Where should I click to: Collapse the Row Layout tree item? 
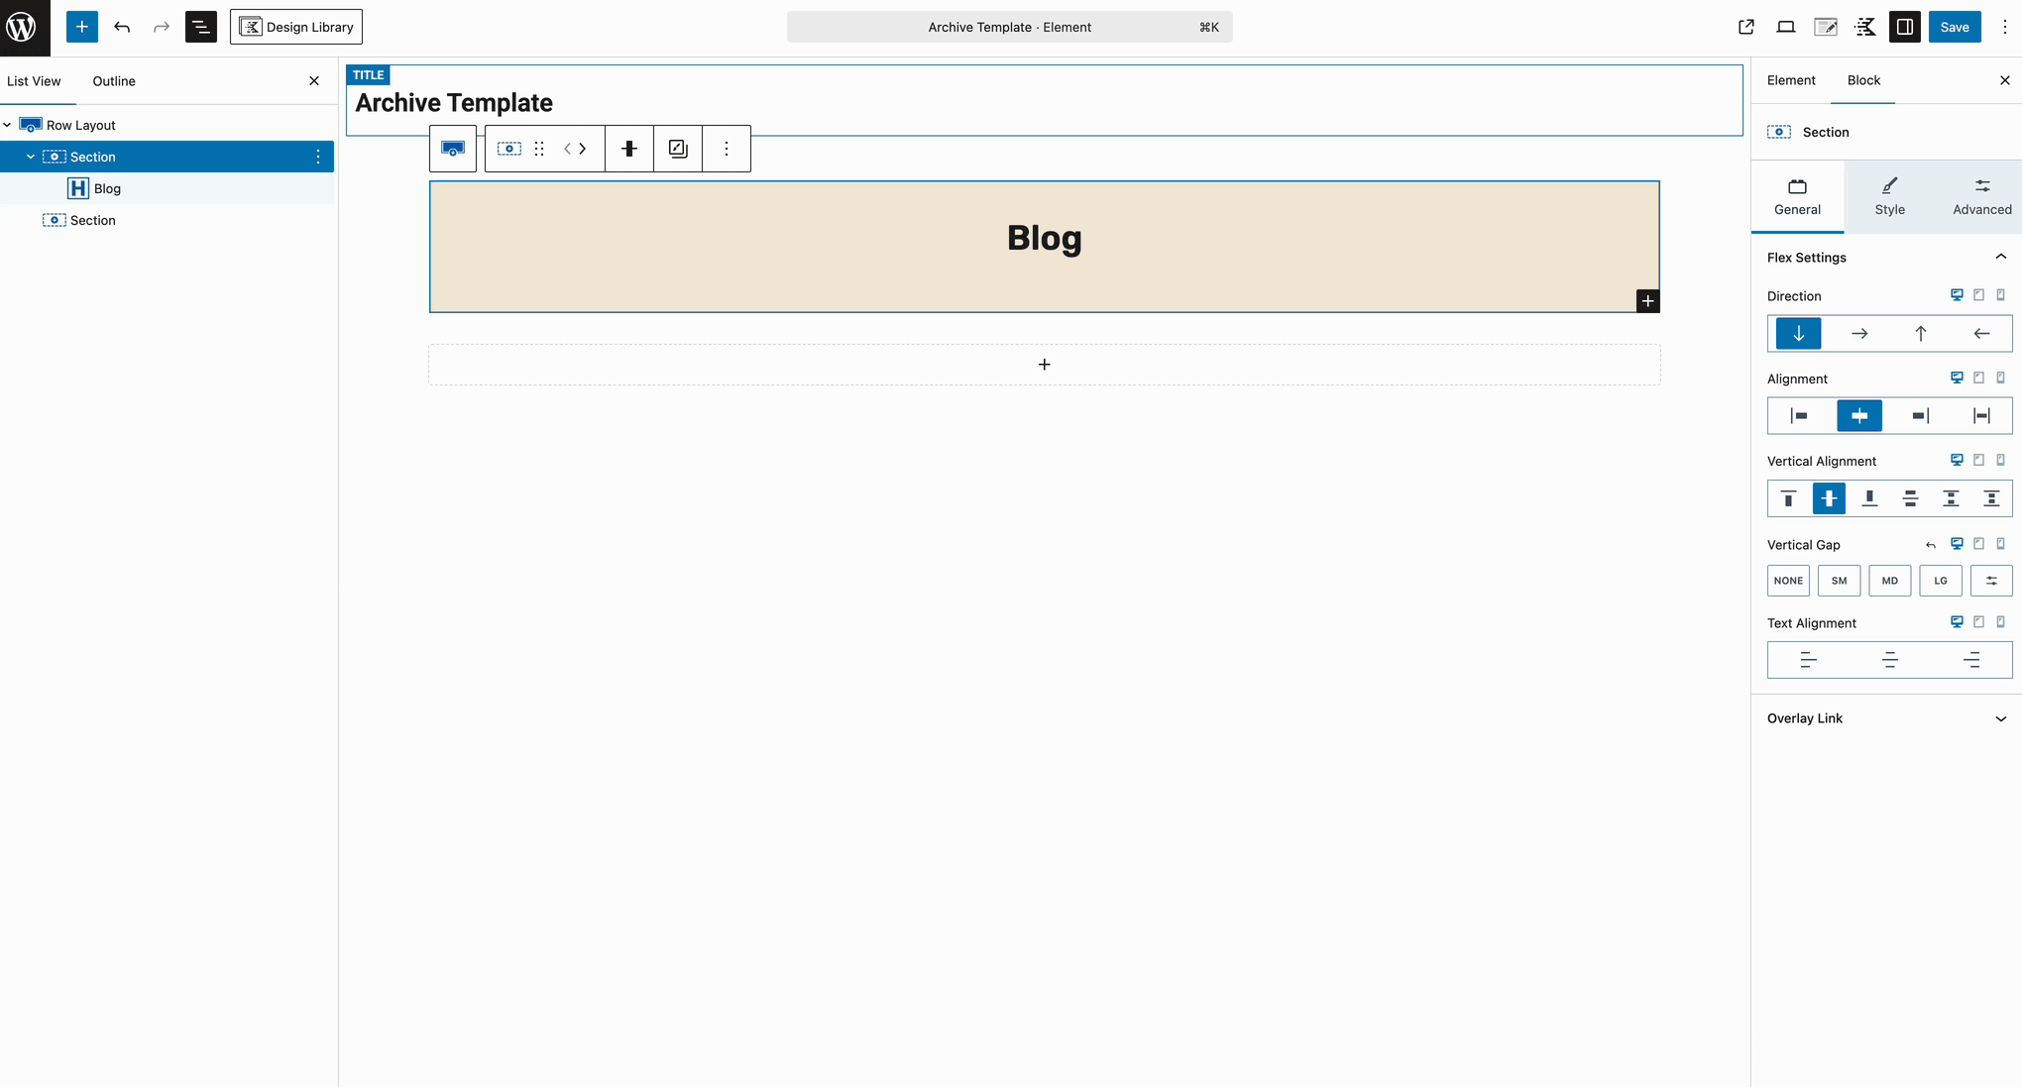(x=8, y=125)
